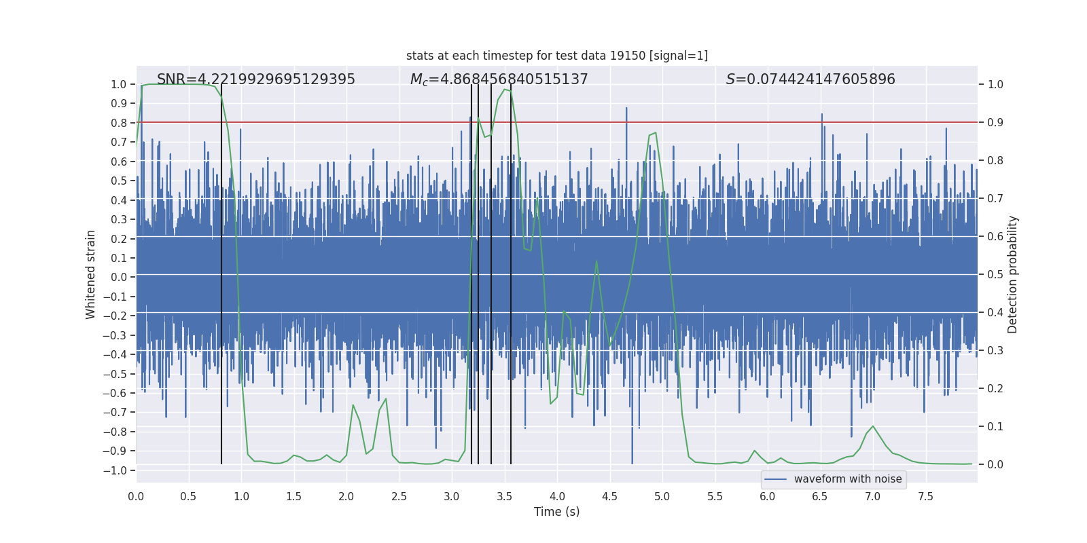Select Detection probability tick label 0.8
This screenshot has height=543, width=1087.
995,161
